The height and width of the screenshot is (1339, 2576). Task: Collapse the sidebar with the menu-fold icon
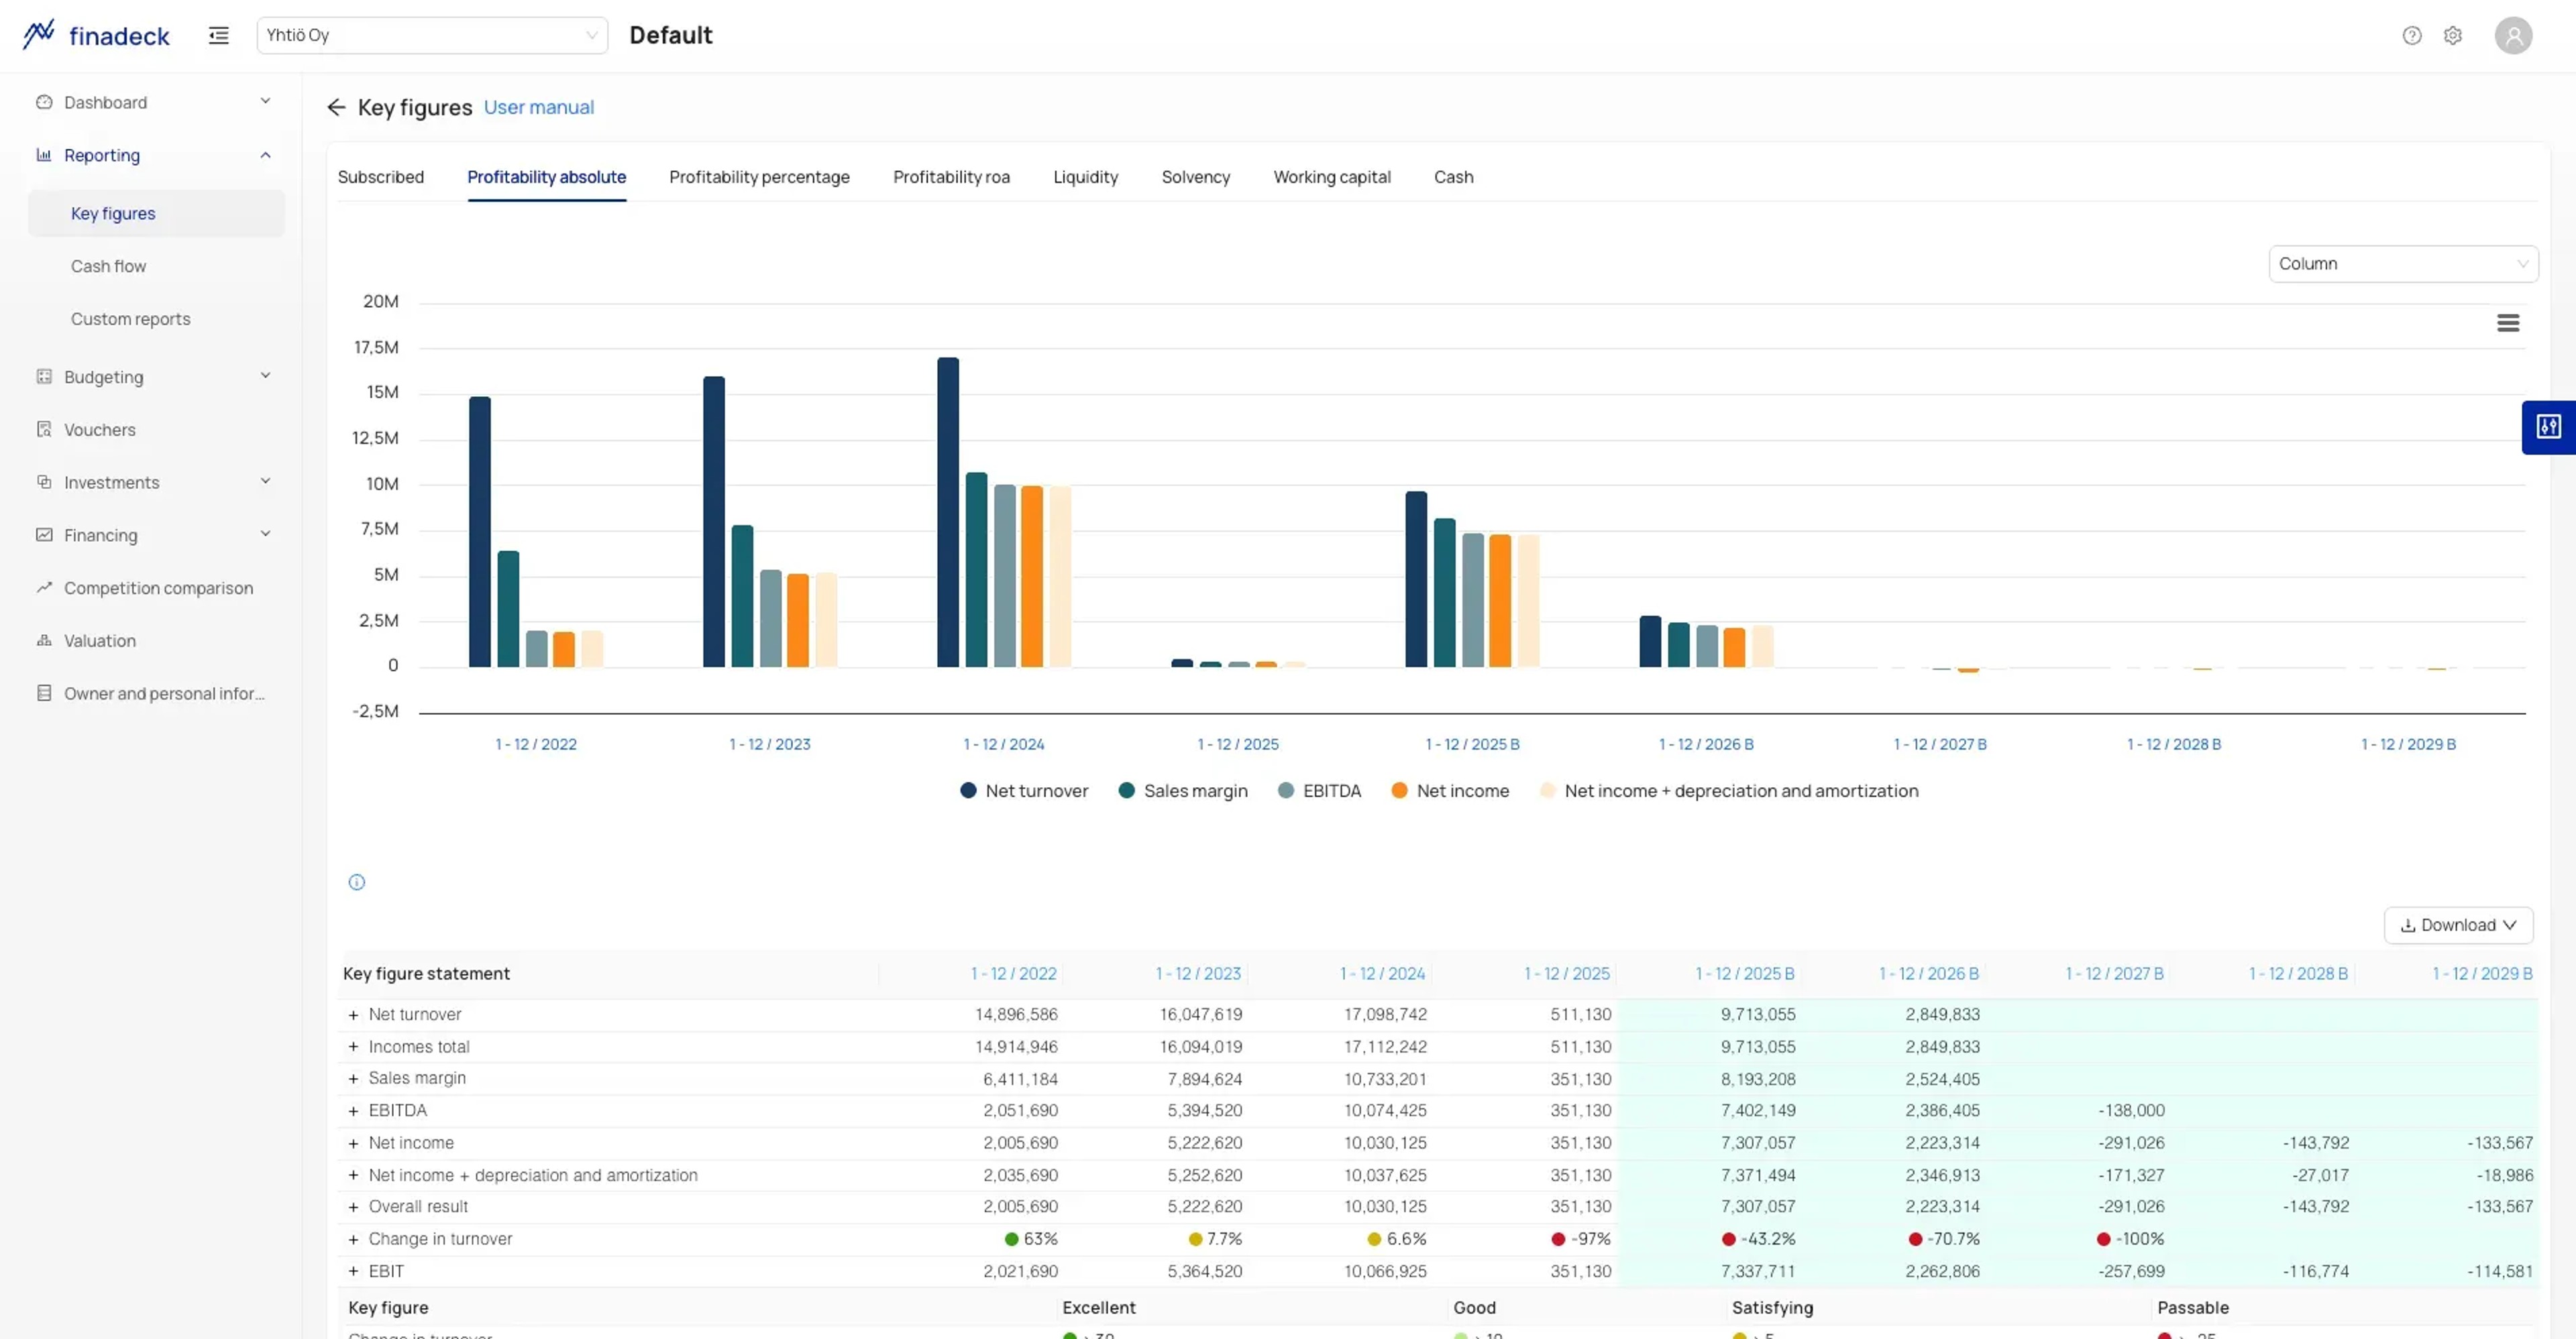218,36
